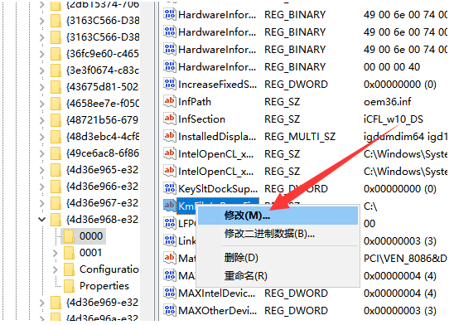Viewport: 454px width, 325px height.
Task: Click the data cell C:\ of selected value
Action: coord(370,206)
